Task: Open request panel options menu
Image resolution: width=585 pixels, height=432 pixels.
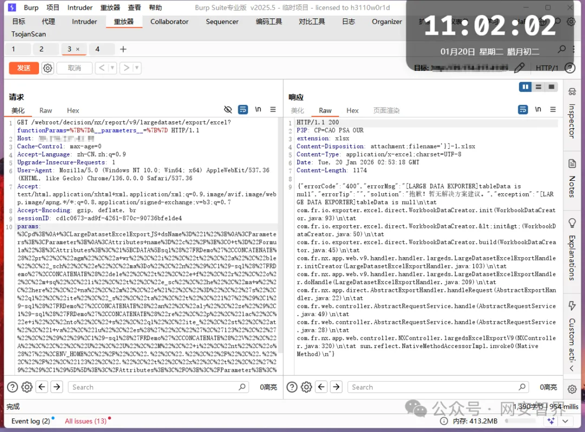Action: (273, 109)
